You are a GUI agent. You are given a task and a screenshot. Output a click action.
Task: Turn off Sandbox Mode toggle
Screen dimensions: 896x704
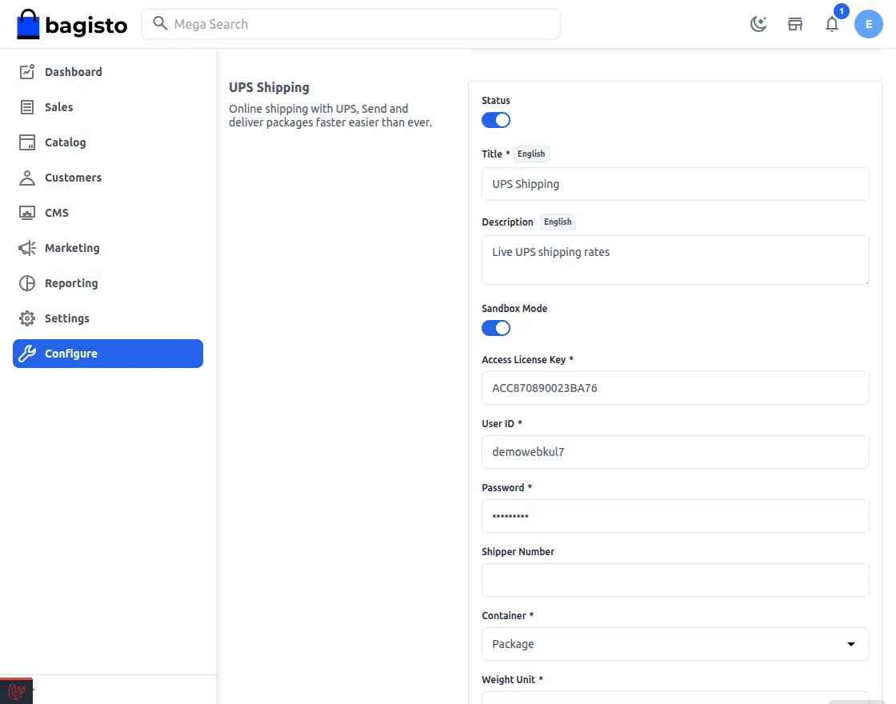(x=495, y=328)
